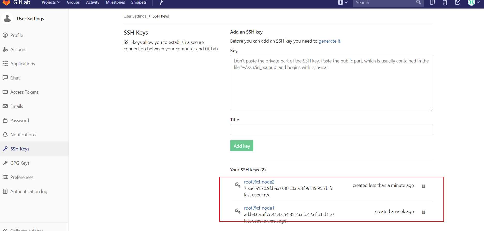Click the Password lock icon
This screenshot has height=231, width=484.
pyautogui.click(x=5, y=120)
